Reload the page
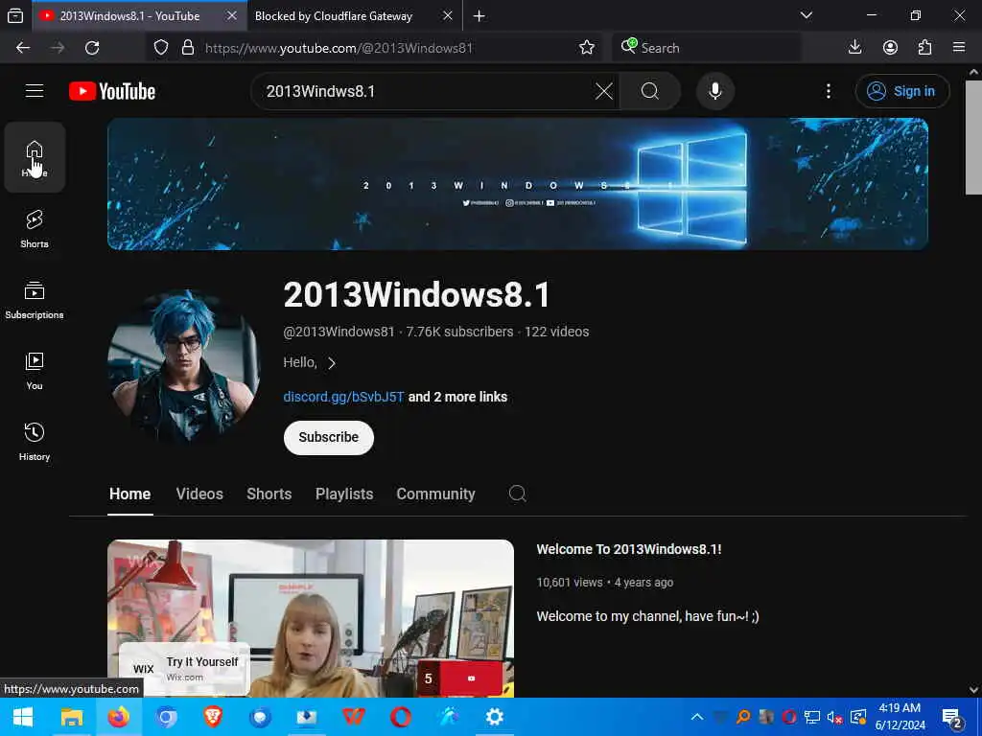Viewport: 982px width, 736px height. pos(92,48)
